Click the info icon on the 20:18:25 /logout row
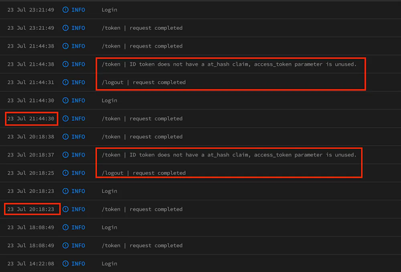401x272 pixels. pyautogui.click(x=65, y=173)
